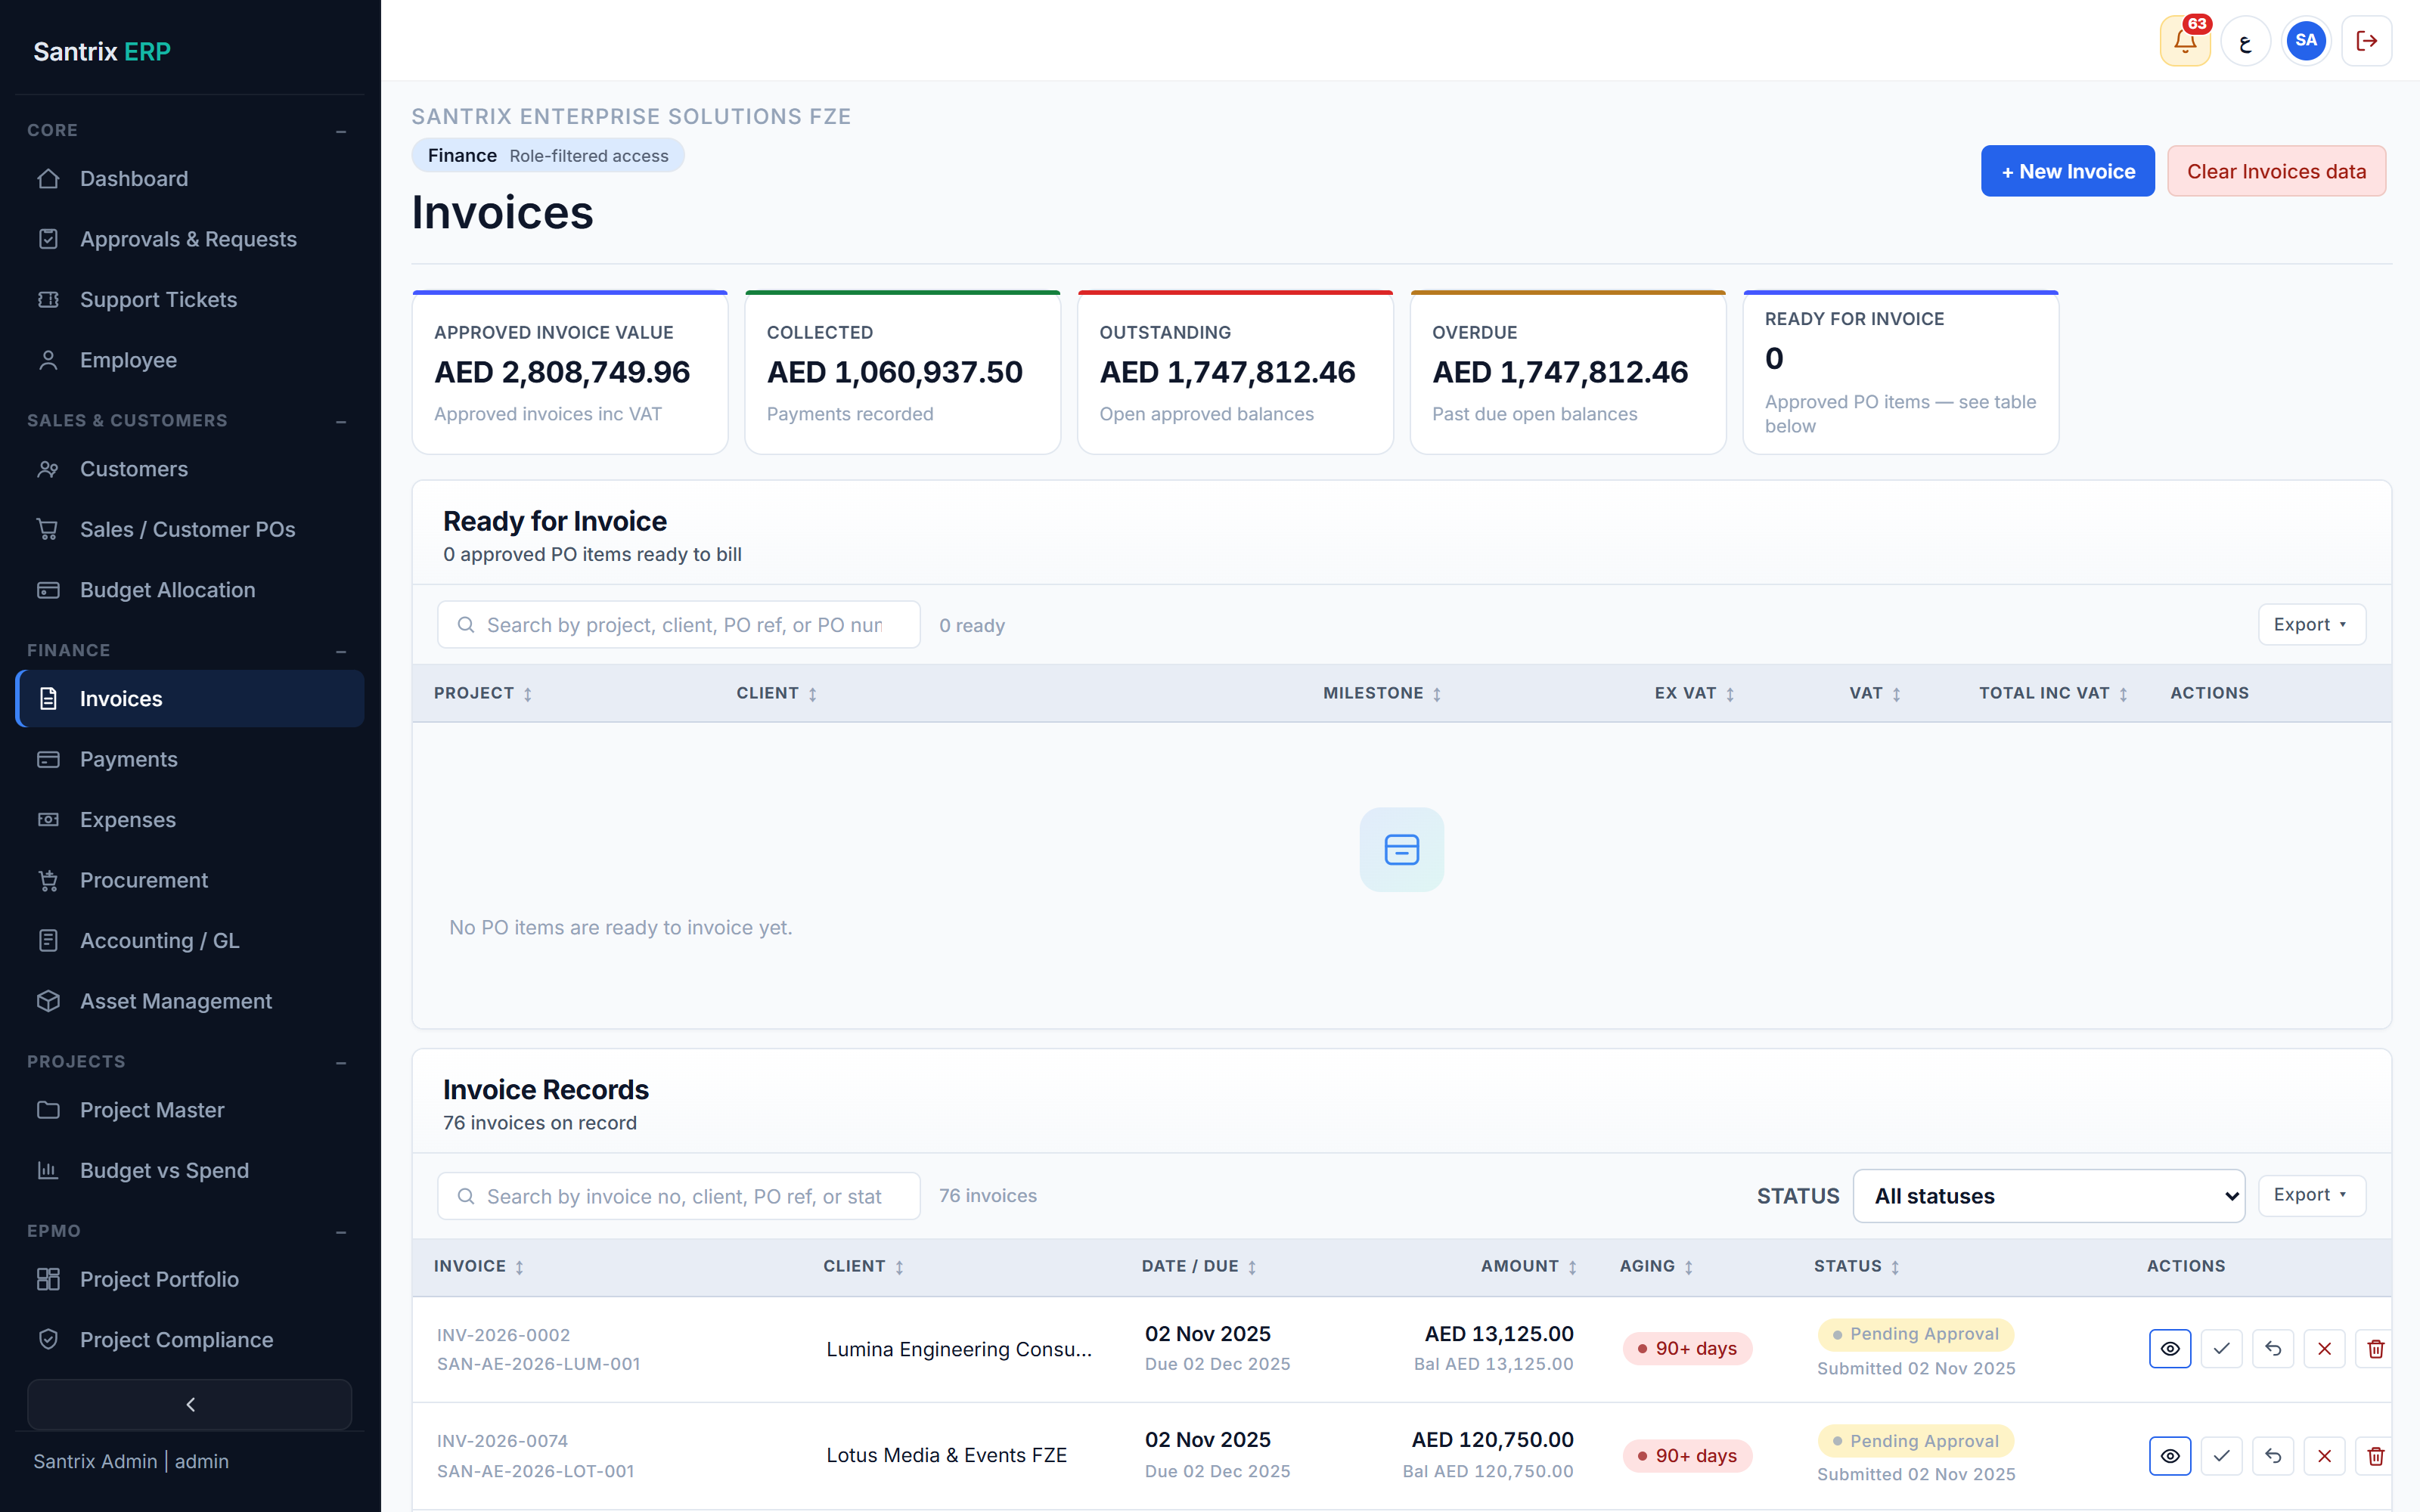Click PO ref SAN-AE-2026-LOT-001
This screenshot has width=2420, height=1512.
tap(535, 1471)
